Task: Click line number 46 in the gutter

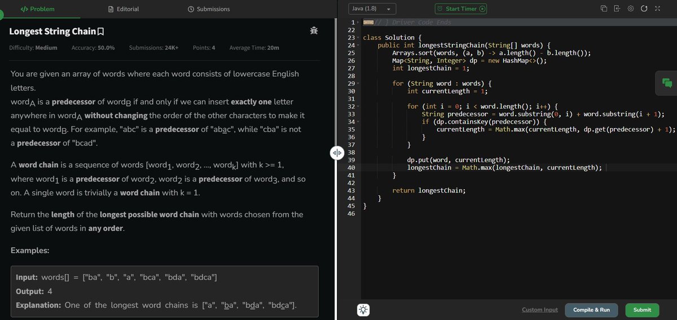Action: pyautogui.click(x=351, y=213)
